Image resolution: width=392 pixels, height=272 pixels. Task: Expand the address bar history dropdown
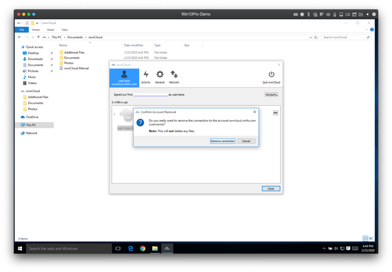(310, 37)
